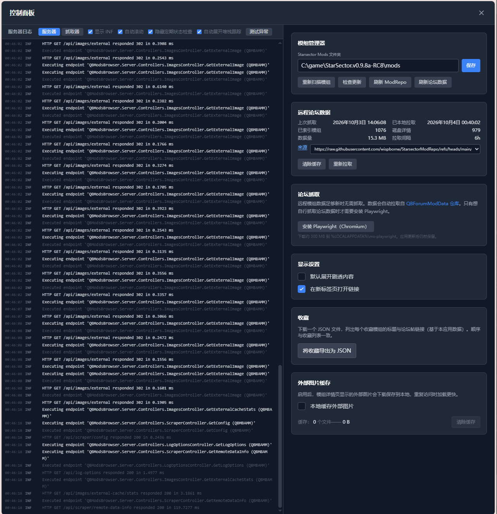The height and width of the screenshot is (514, 497).
Task: Click 清除缓存 in the 远程论坛数据 section
Action: pyautogui.click(x=312, y=164)
